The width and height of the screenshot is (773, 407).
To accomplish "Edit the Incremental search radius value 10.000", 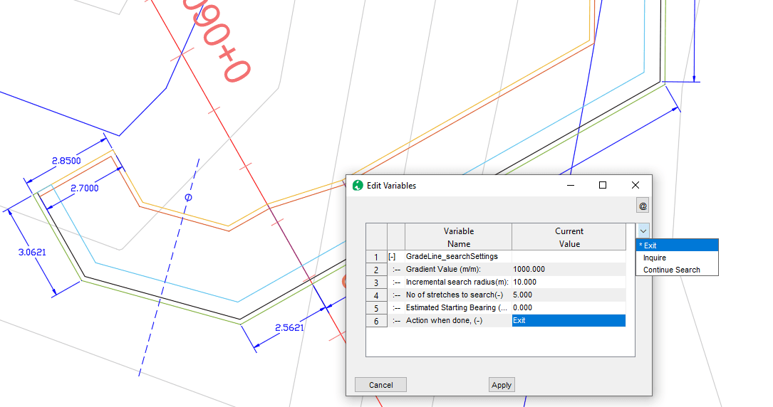I will click(x=568, y=282).
